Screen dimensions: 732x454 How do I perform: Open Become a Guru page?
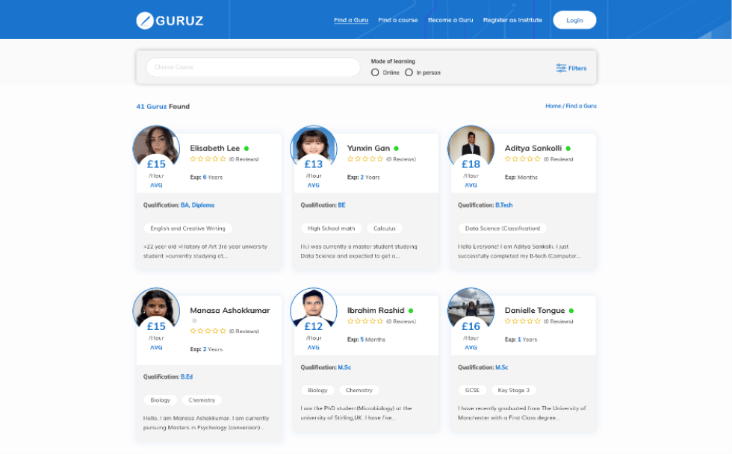click(x=450, y=20)
